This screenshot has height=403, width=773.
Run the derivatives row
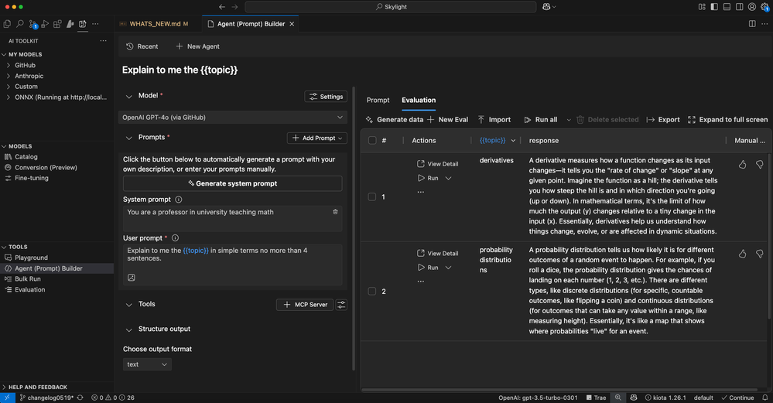point(428,178)
